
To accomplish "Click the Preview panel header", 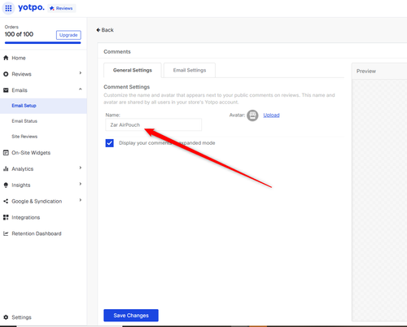I will (x=379, y=72).
